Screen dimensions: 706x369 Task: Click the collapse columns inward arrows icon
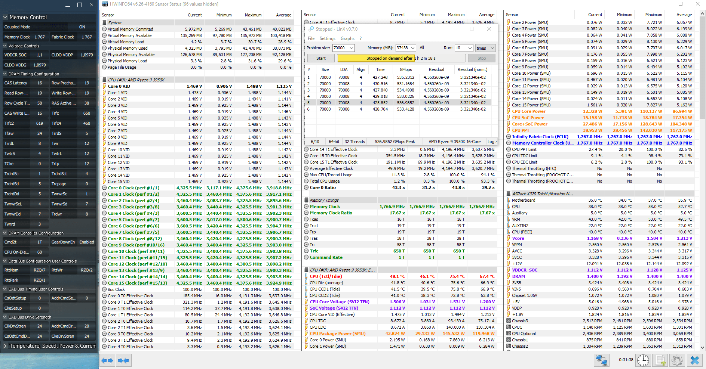click(123, 360)
